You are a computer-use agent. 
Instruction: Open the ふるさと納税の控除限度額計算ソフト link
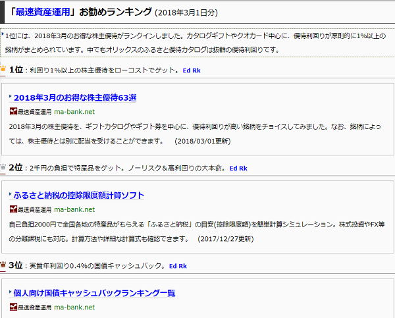pyautogui.click(x=79, y=196)
